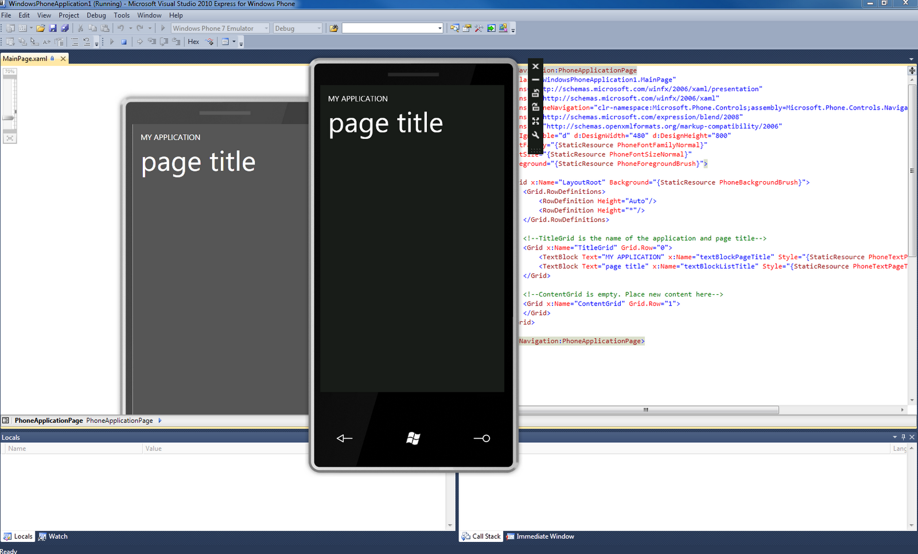
Task: Click the Undo arrow icon
Action: coord(120,28)
